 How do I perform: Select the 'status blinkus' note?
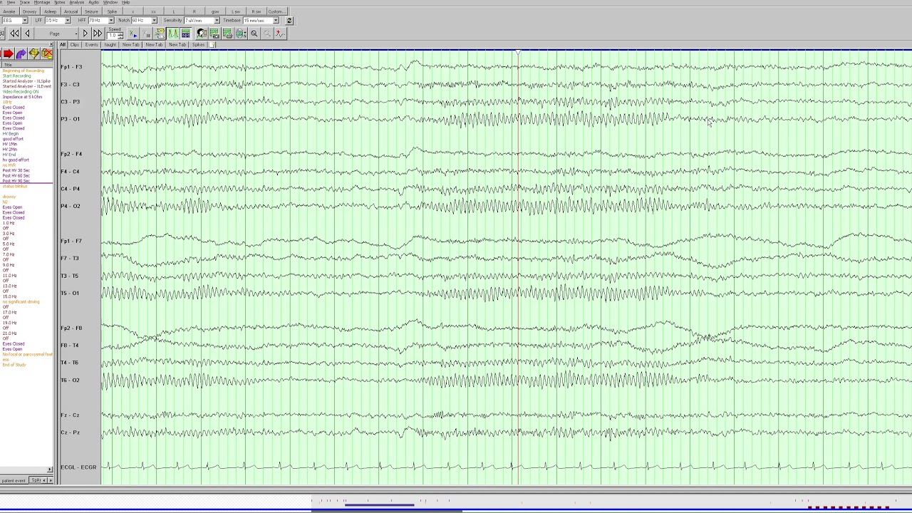14,186
